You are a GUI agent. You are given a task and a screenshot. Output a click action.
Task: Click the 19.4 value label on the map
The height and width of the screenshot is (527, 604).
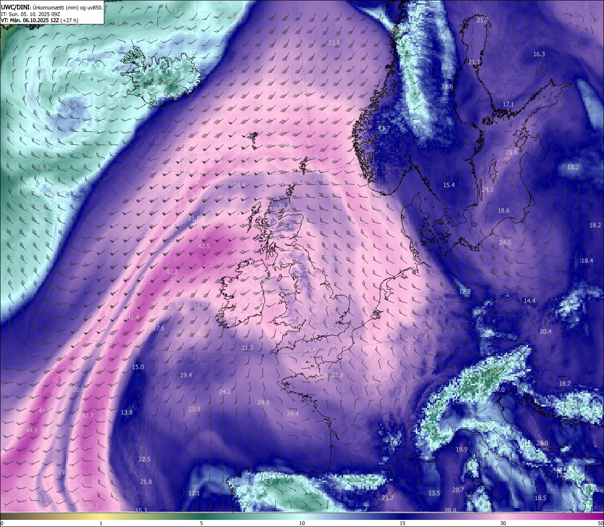click(186, 375)
